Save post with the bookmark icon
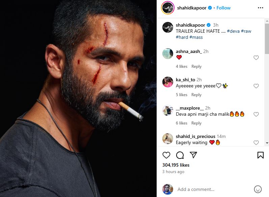 [x=260, y=155]
